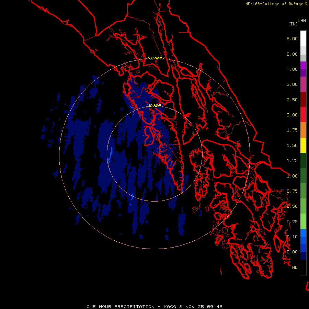Click the 50 NMI range ring label
This screenshot has height=309, width=309.
(x=154, y=106)
